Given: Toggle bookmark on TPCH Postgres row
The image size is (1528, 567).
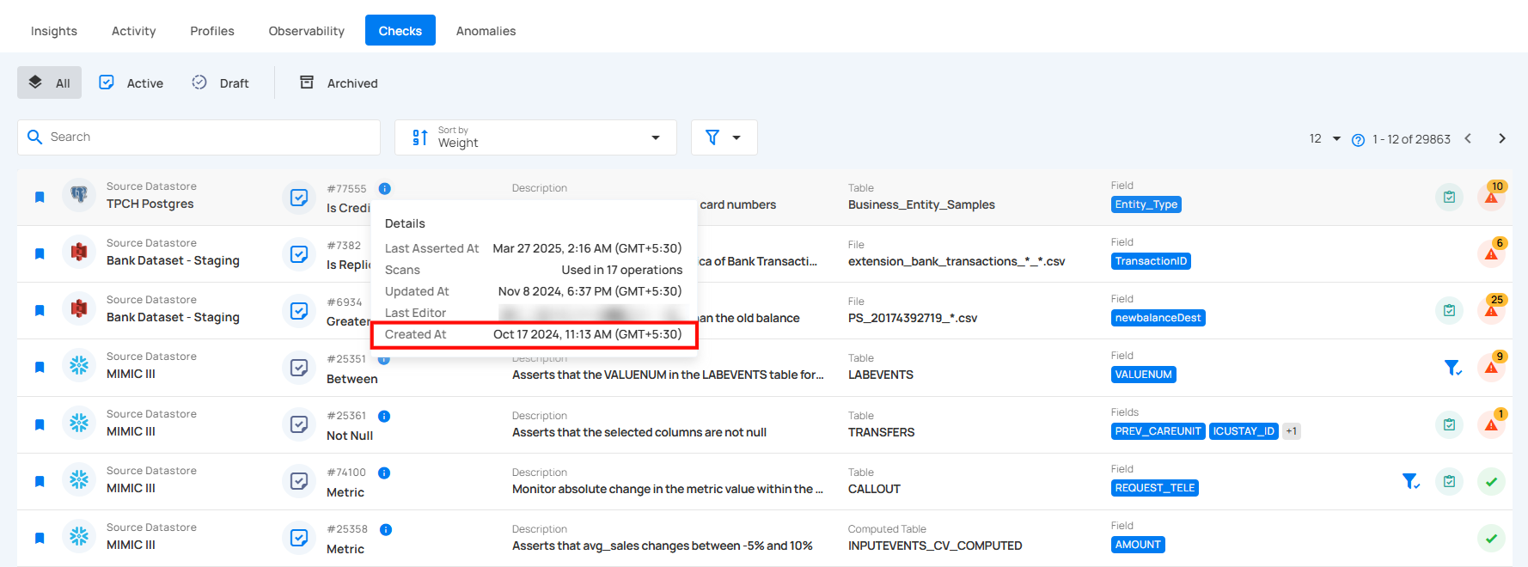Looking at the screenshot, I should click(x=40, y=198).
